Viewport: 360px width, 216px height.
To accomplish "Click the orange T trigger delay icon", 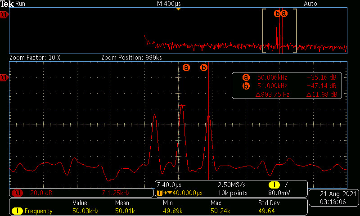I will [160, 193].
